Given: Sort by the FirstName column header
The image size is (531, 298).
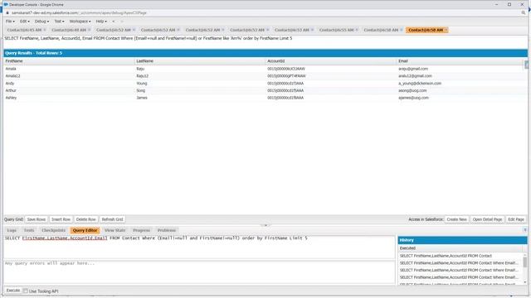Looking at the screenshot, I should pyautogui.click(x=69, y=61).
